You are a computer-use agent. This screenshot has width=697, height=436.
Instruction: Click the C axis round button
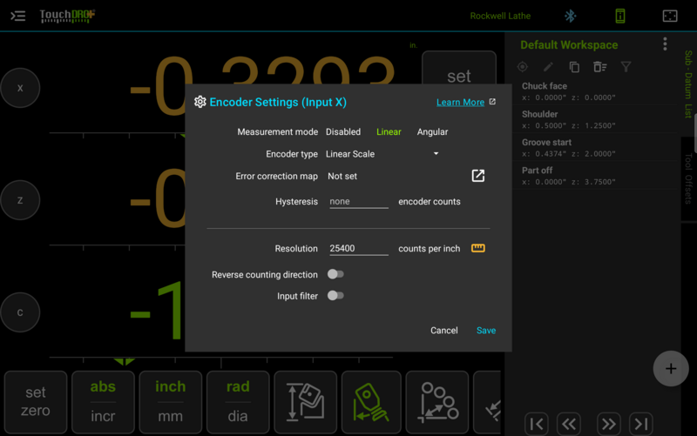[x=20, y=312]
